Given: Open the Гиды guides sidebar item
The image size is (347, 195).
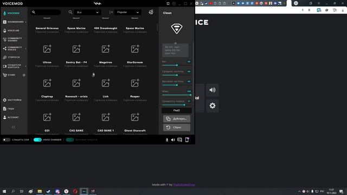Looking at the screenshot, I should (9, 108).
